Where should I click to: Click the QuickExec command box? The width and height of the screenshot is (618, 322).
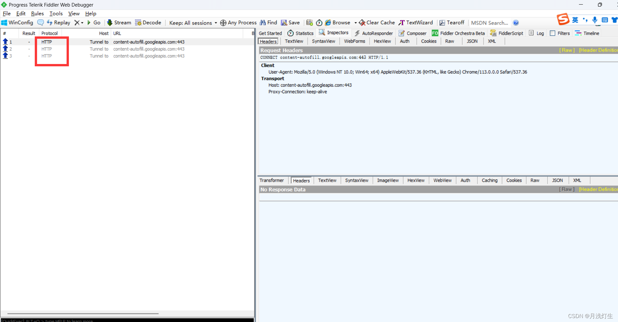[127, 320]
